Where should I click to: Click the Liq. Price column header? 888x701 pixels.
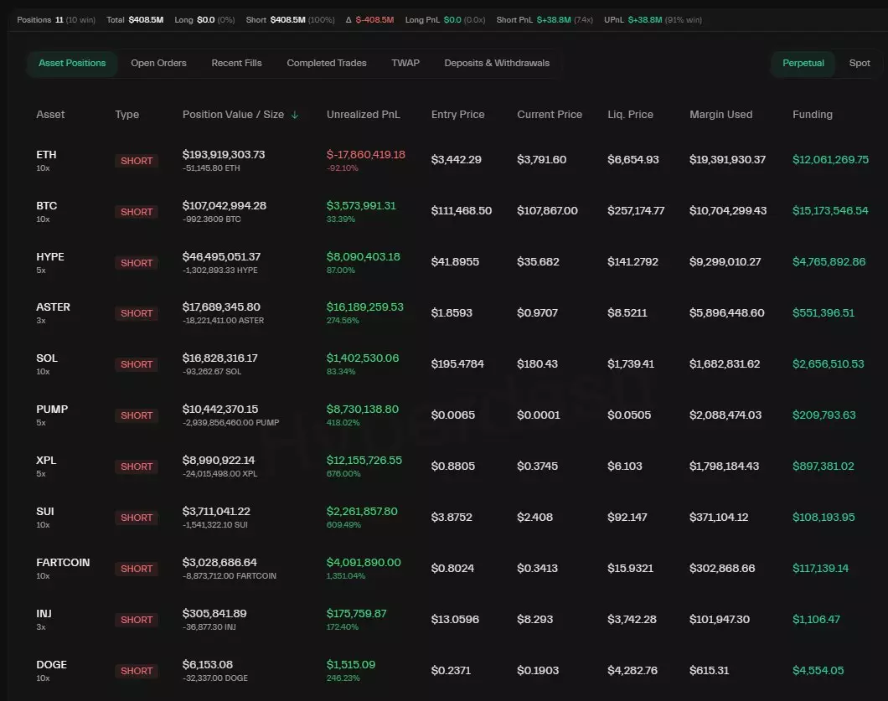630,115
